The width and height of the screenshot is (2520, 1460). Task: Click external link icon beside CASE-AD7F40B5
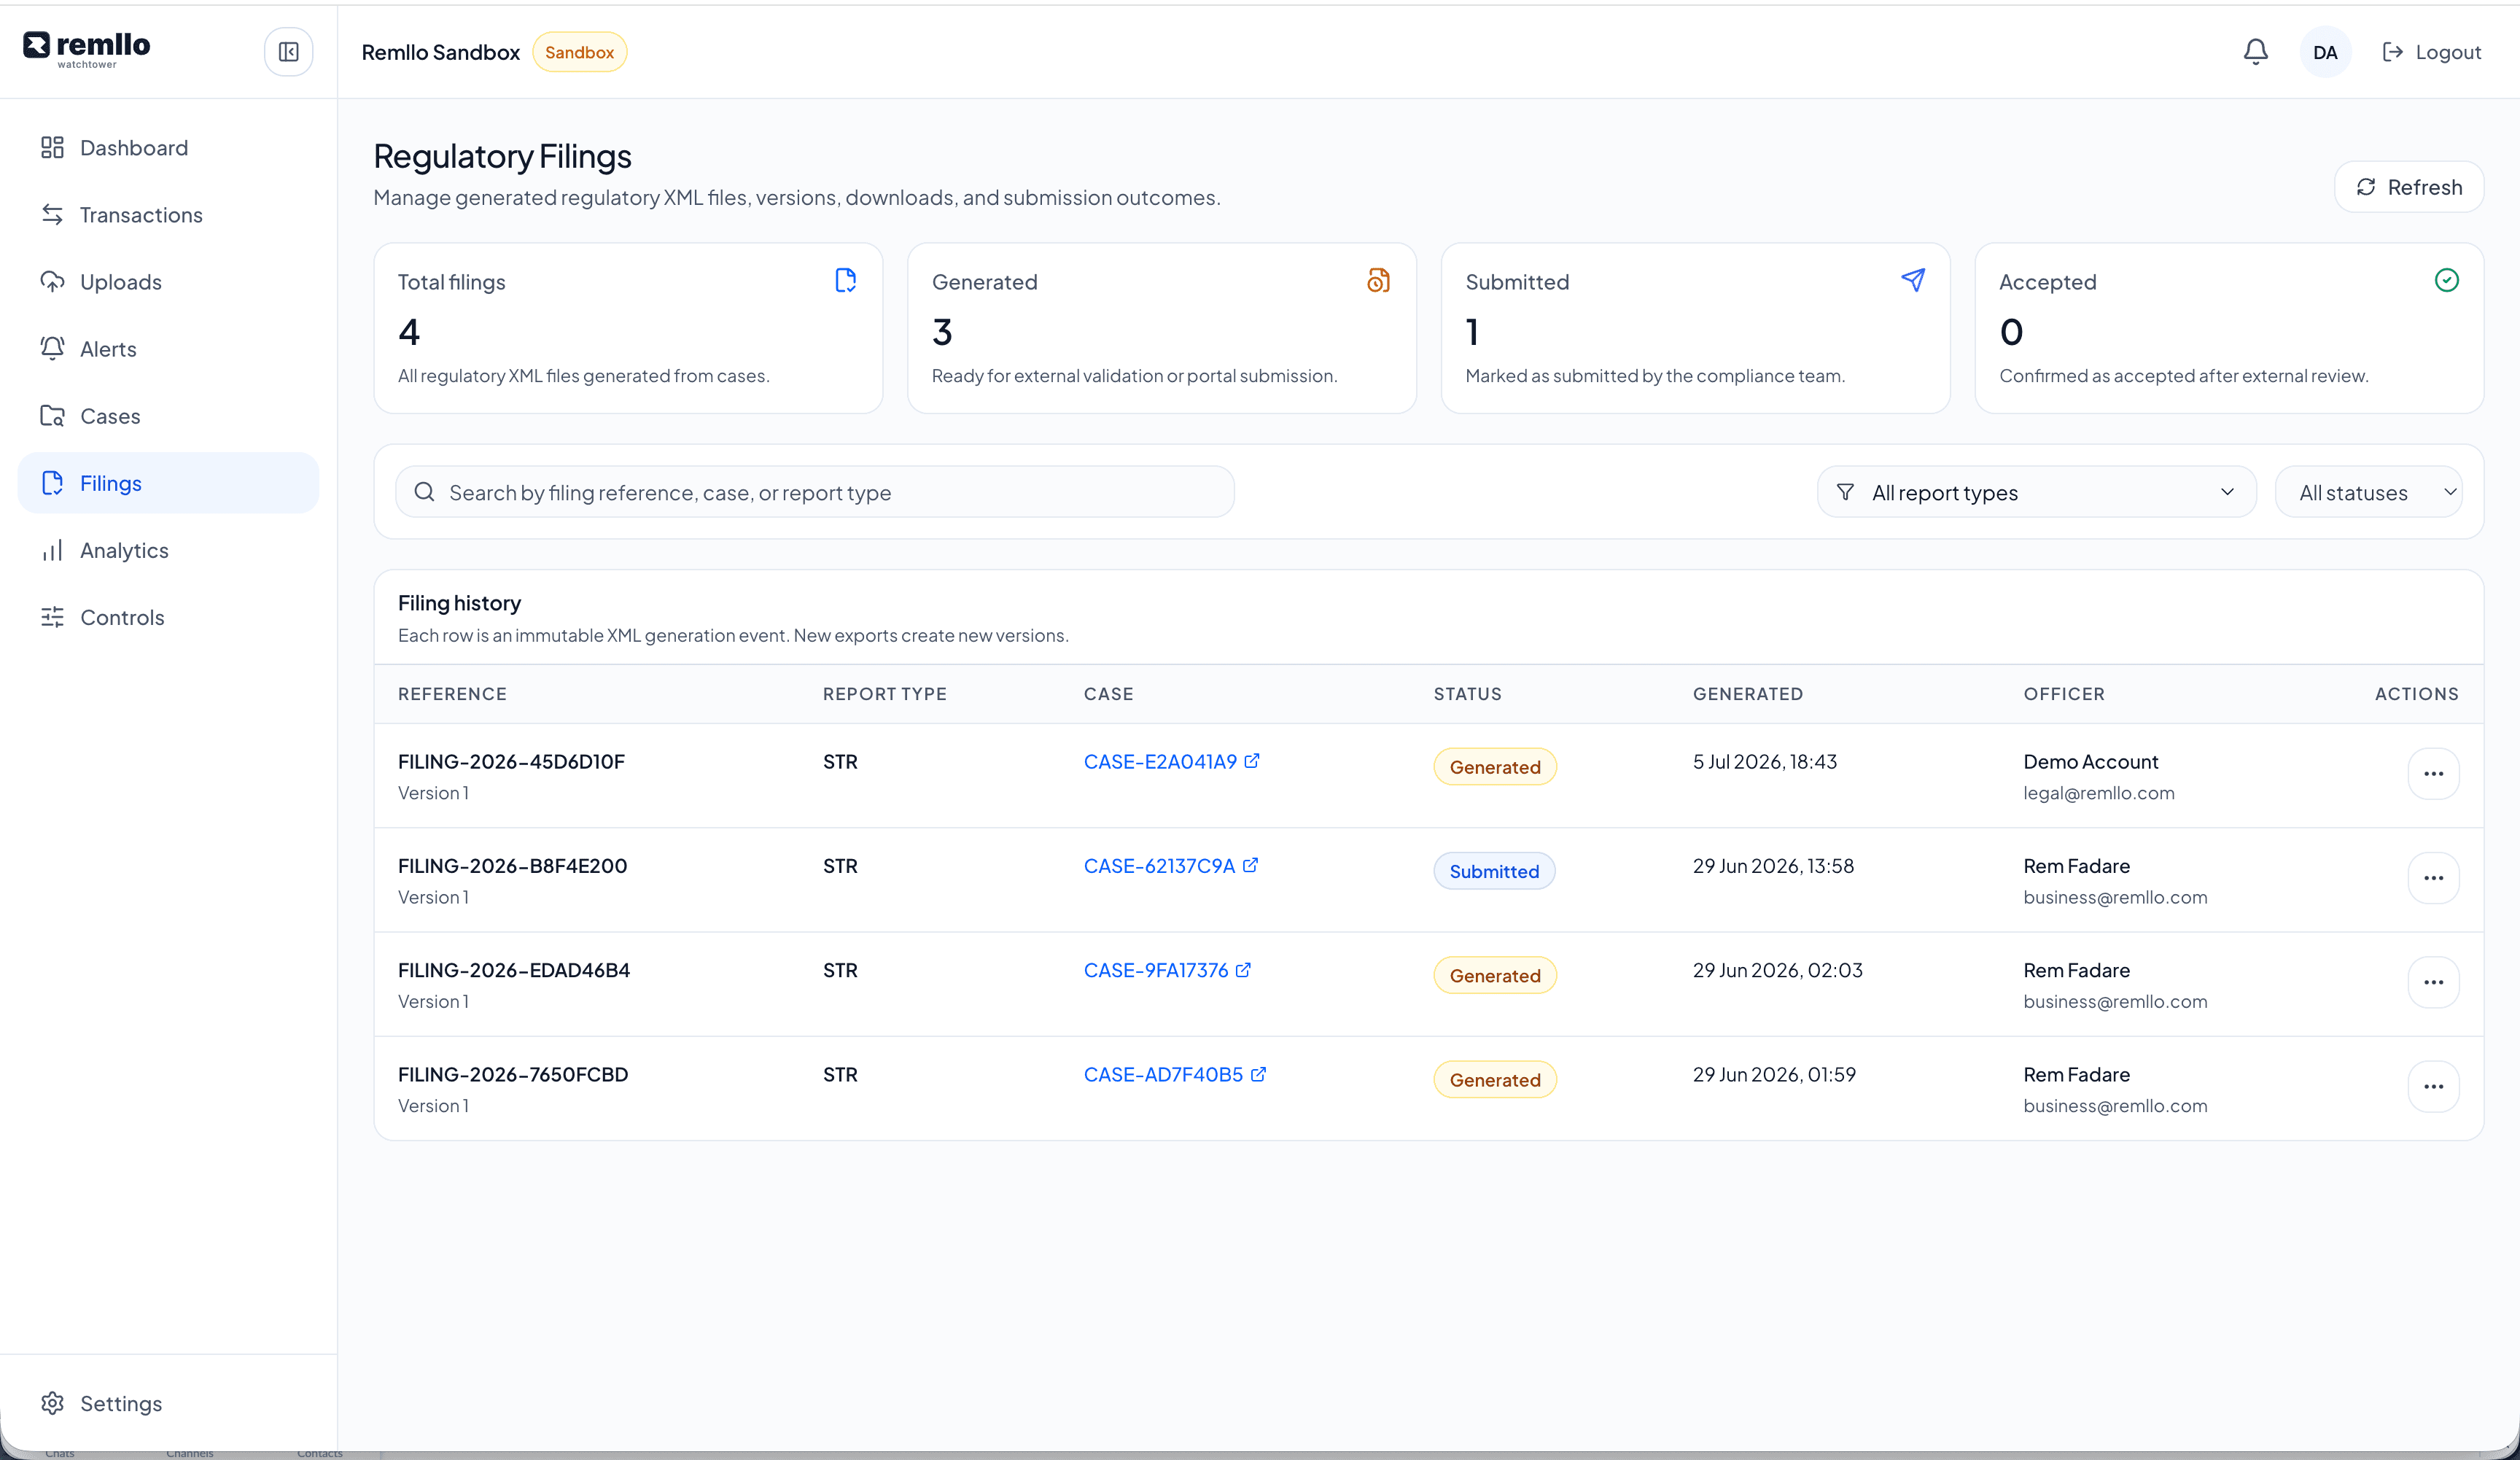click(x=1258, y=1074)
